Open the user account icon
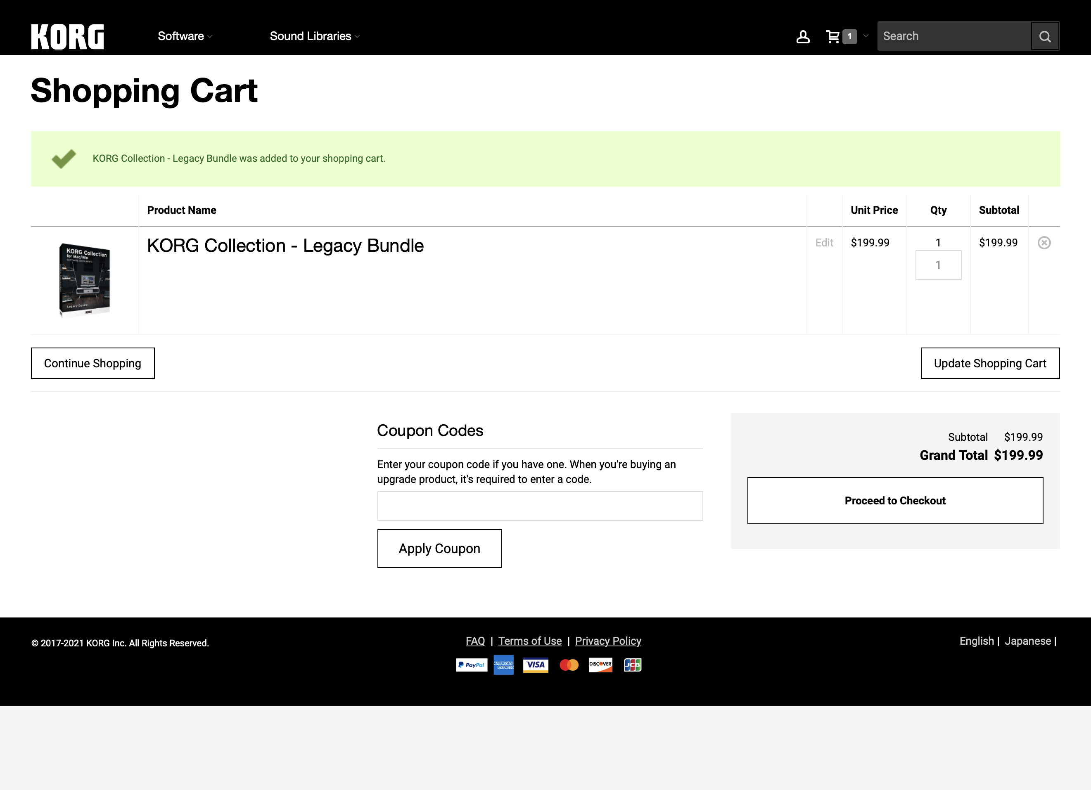This screenshot has height=790, width=1091. (803, 37)
